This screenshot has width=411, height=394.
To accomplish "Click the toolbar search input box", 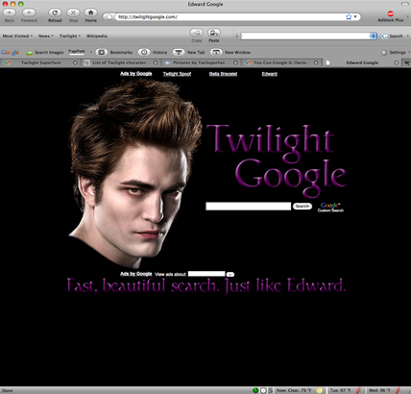I will (305, 36).
